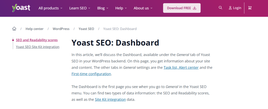Open the shopping cart icon
Screen dimensions: 268x109
point(250,8)
